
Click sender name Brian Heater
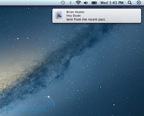click(76, 12)
